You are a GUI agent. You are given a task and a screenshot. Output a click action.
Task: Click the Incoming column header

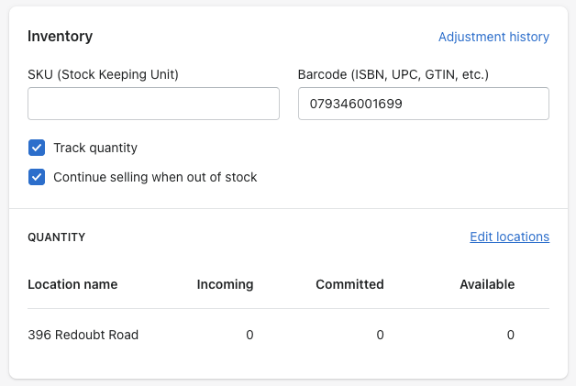[x=225, y=284]
